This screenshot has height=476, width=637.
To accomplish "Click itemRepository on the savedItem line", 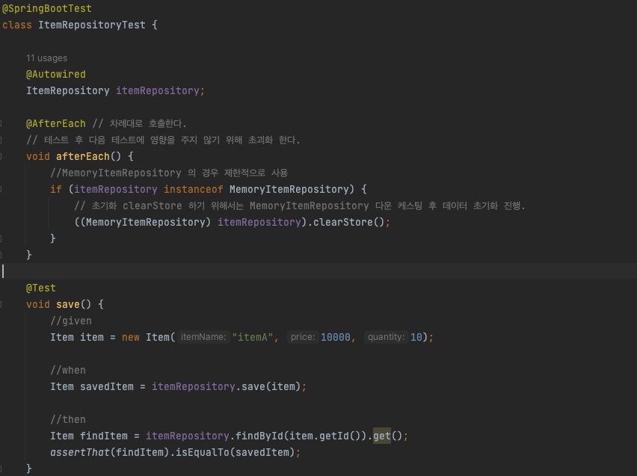I will (x=194, y=386).
